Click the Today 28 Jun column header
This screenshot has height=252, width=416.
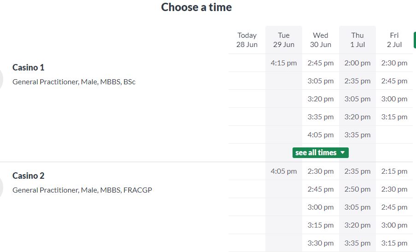(247, 40)
